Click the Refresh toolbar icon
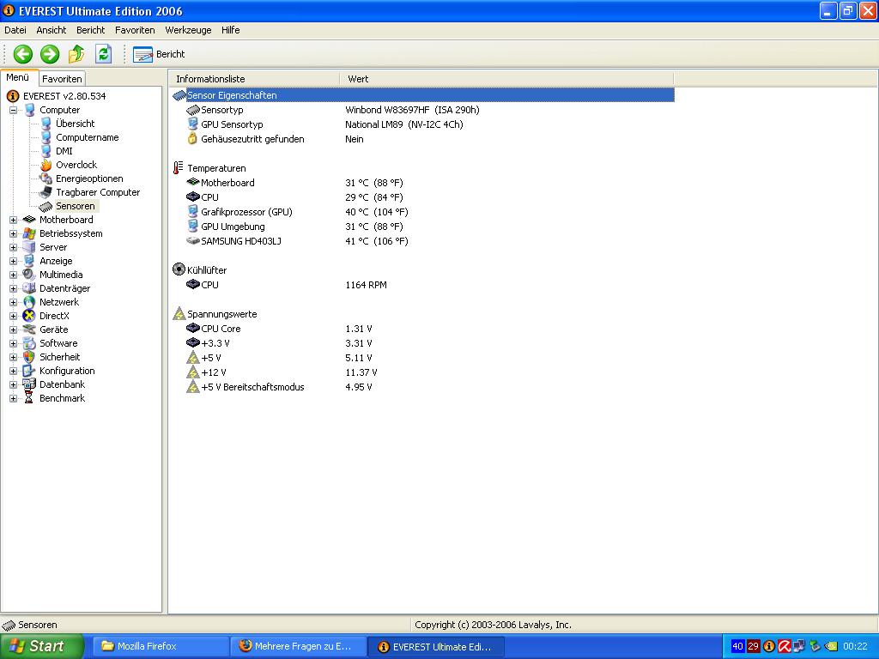This screenshot has height=659, width=879. [104, 54]
